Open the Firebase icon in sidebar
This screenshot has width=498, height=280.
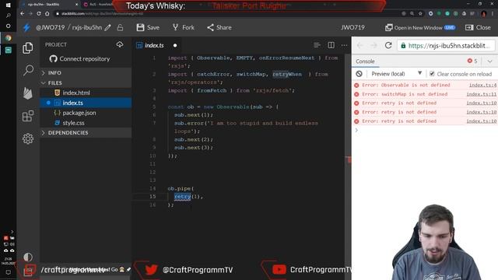pyautogui.click(x=28, y=93)
